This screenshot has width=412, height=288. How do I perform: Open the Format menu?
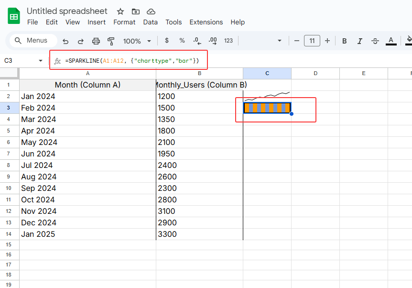tap(124, 22)
